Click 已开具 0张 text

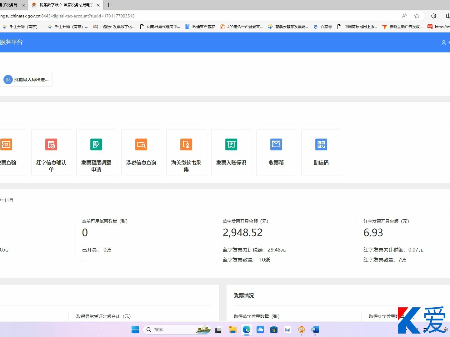[97, 250]
